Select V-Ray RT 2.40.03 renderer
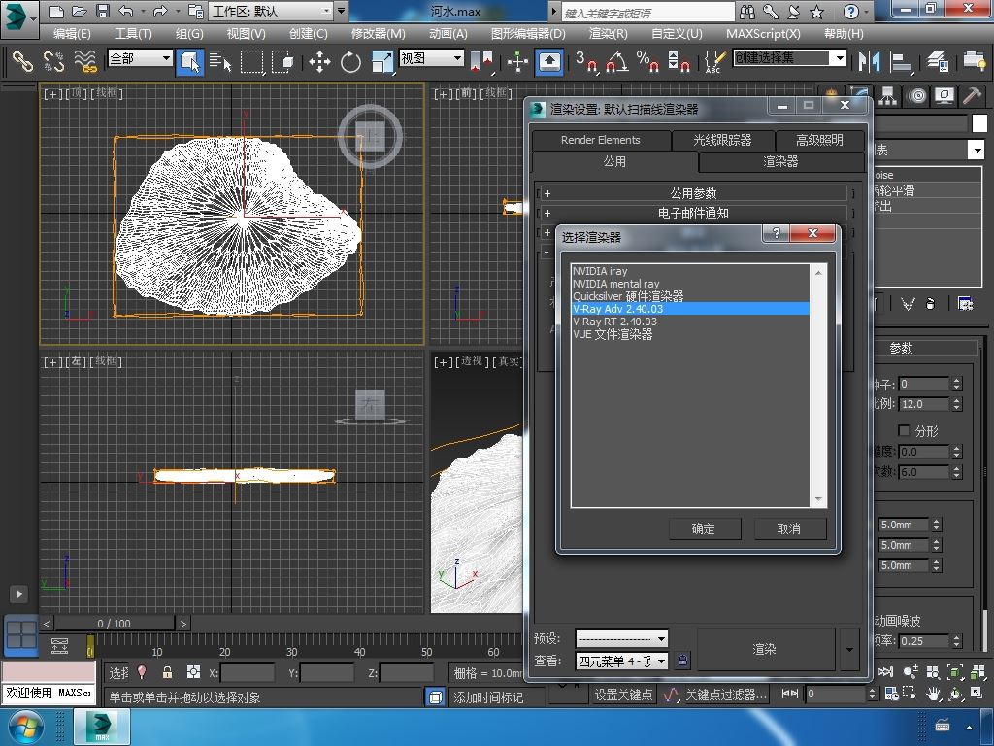Screen dimensions: 994x746 (690, 322)
